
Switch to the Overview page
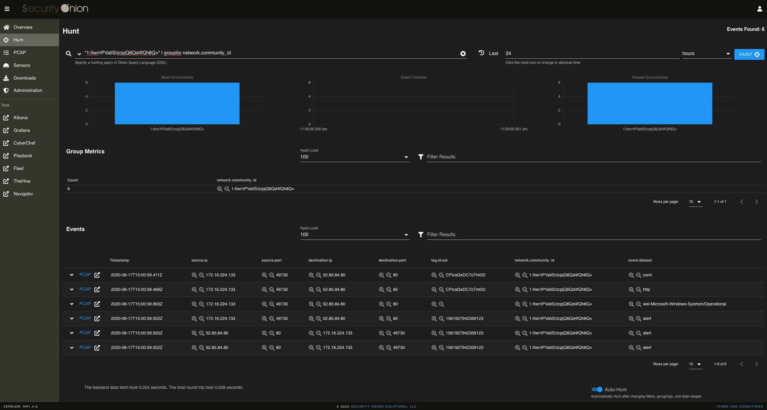[6, 27]
